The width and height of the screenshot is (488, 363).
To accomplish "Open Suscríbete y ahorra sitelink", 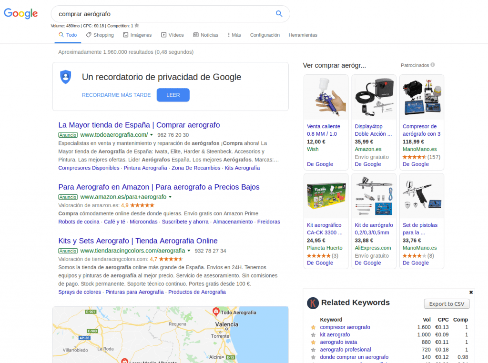I will click(185, 222).
